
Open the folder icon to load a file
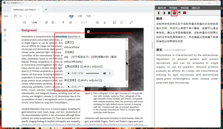point(16,16)
